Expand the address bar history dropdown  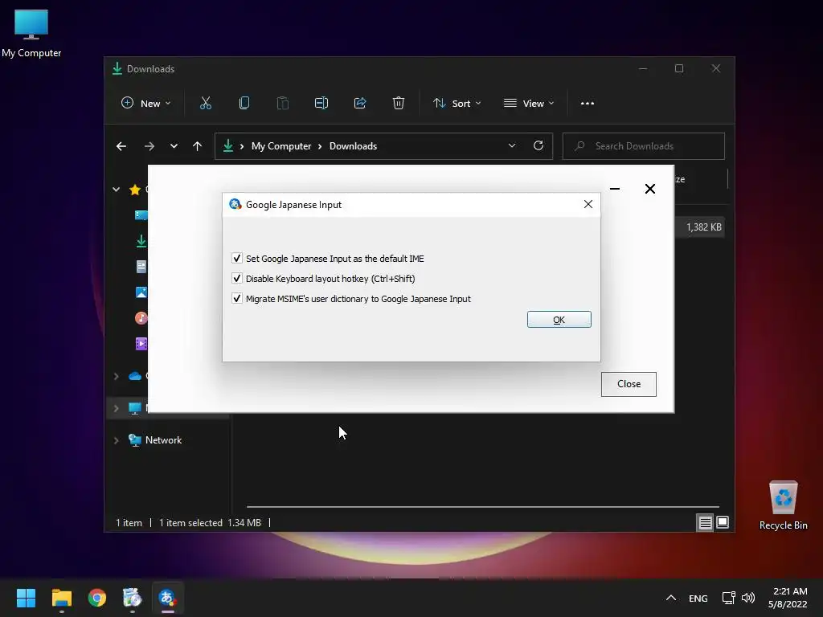(512, 146)
